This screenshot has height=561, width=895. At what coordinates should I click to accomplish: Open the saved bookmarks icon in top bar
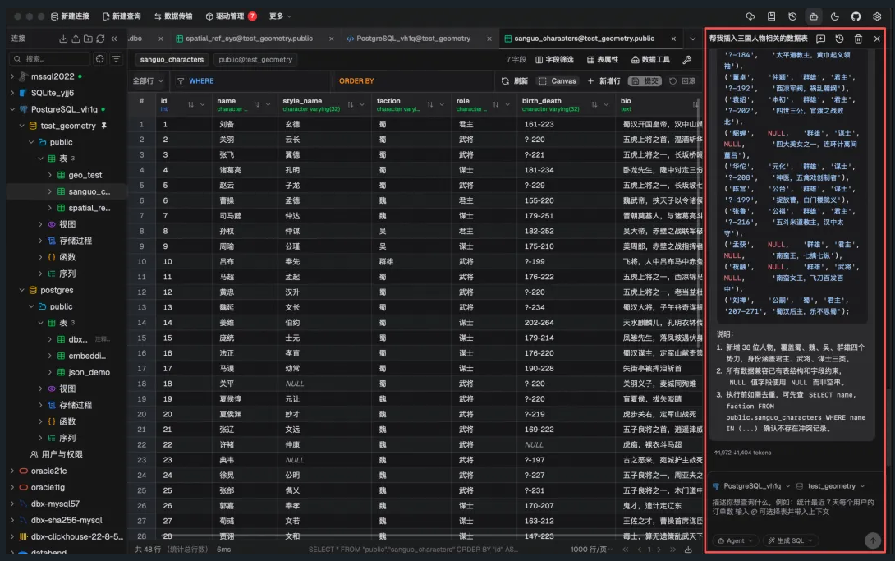tap(771, 16)
